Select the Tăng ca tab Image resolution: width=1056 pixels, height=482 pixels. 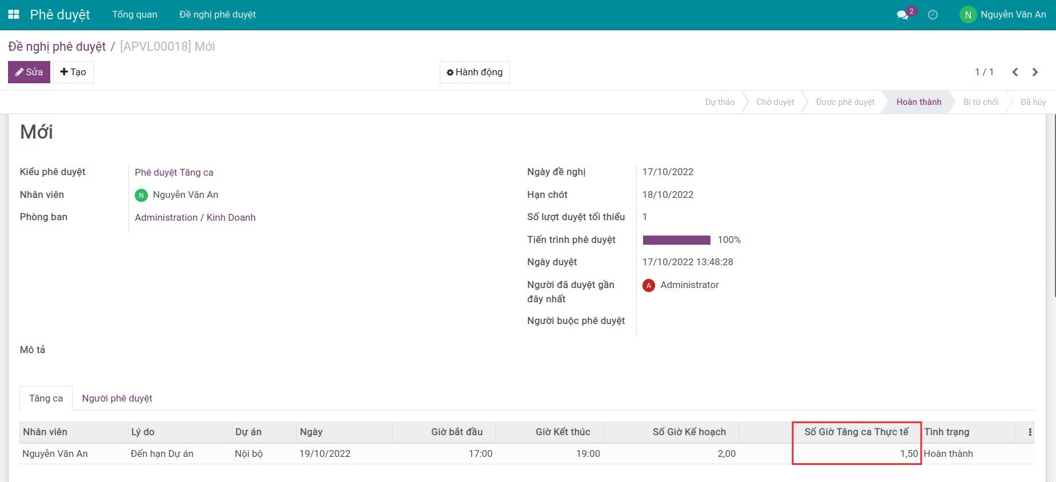click(46, 398)
